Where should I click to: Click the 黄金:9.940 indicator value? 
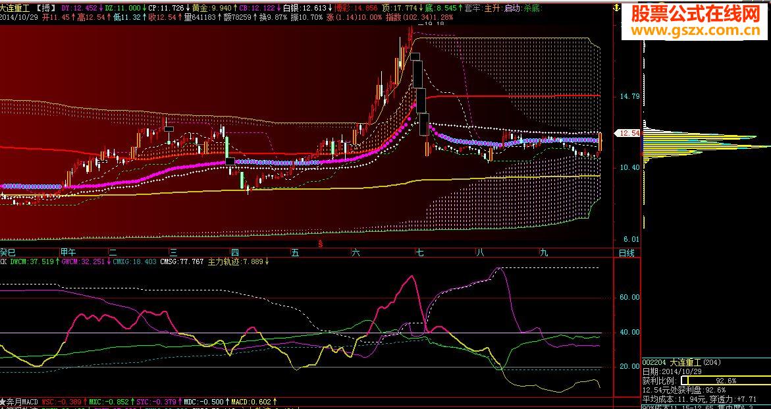[x=213, y=9]
